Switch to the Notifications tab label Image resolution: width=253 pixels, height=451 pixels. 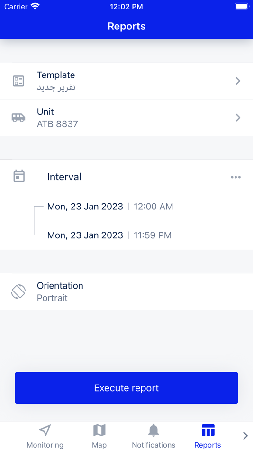point(154,445)
